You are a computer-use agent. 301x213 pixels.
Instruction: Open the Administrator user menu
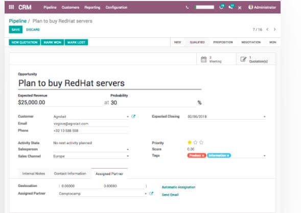(x=262, y=7)
